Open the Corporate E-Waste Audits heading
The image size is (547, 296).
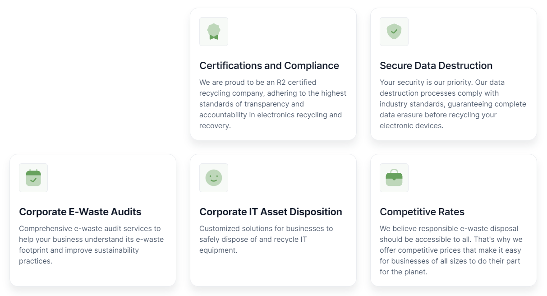80,212
